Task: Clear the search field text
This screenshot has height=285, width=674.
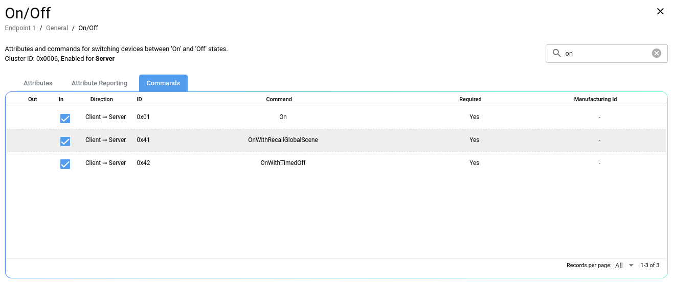Action: click(x=656, y=53)
